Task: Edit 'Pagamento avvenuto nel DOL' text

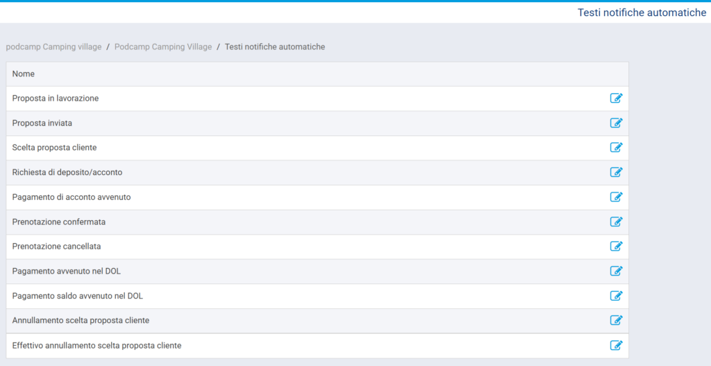Action: click(616, 271)
